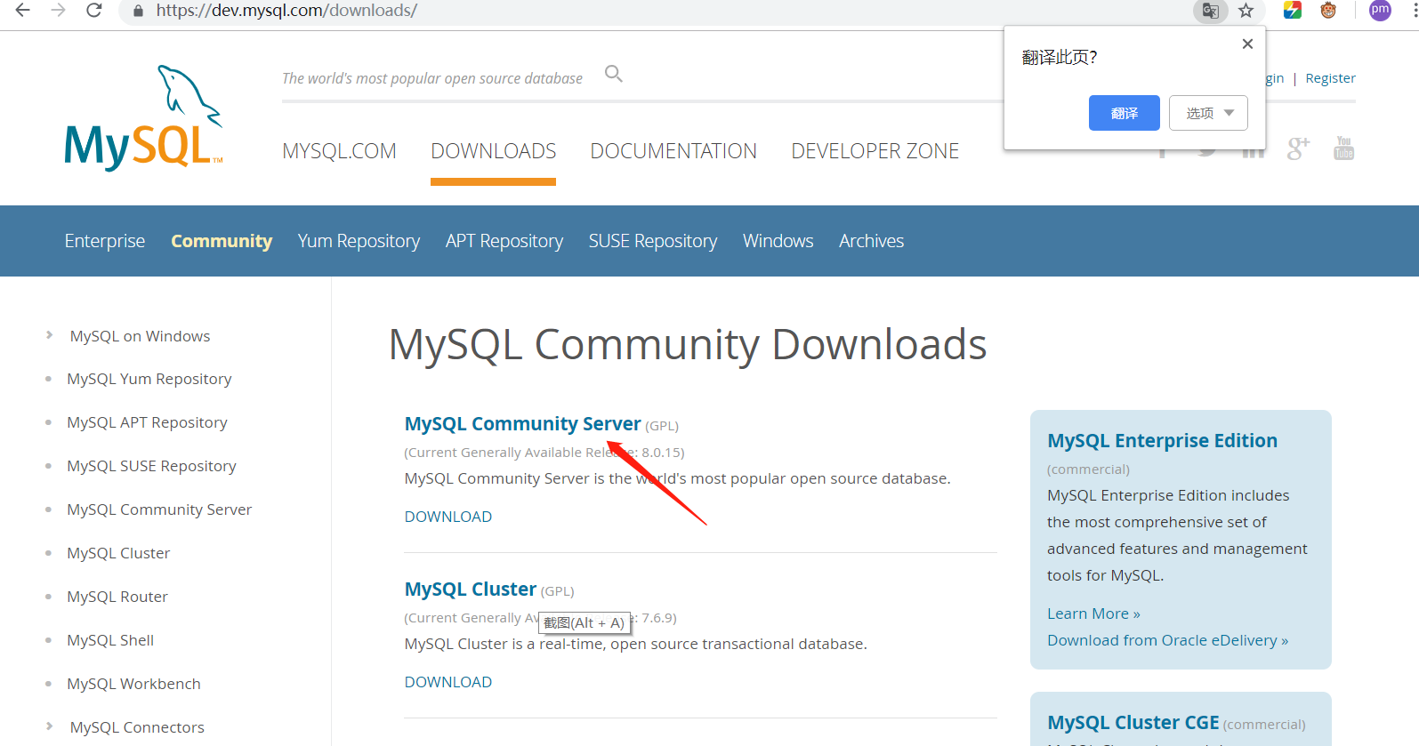Open SUSE Repository in blue bar
1419x746 pixels.
(x=653, y=241)
